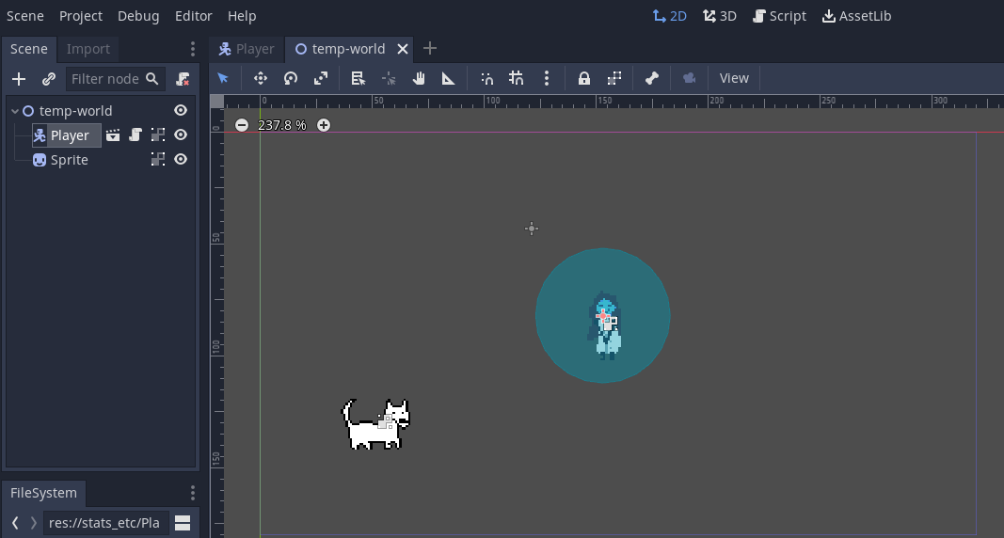Image resolution: width=1004 pixels, height=538 pixels.
Task: Zoom in with the plus button
Action: (324, 125)
